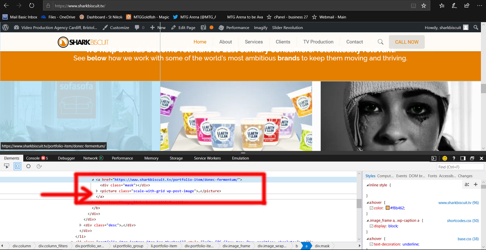Screen dimensions: 486x250
Task: Collapse the Inline style rule
Action: 367,185
